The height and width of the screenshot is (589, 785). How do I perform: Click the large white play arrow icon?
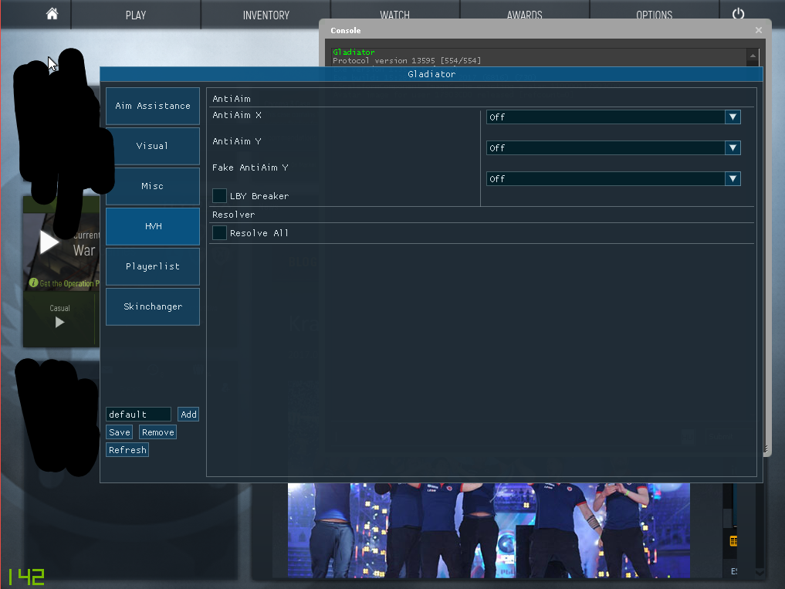[49, 242]
